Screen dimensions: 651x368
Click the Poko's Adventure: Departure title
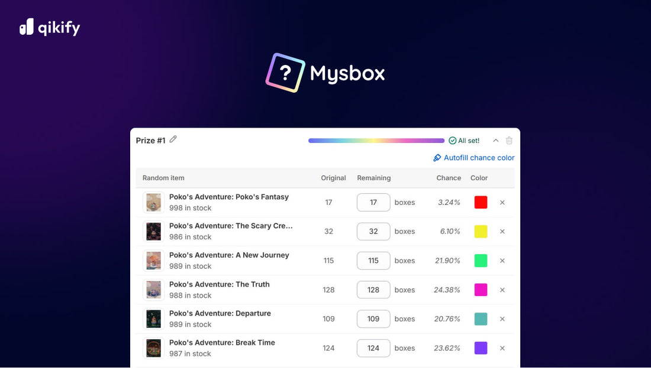[x=220, y=313]
